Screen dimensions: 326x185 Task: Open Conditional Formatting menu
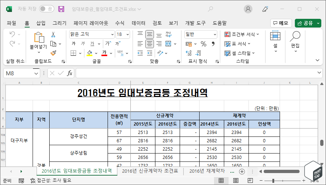[x=242, y=34]
